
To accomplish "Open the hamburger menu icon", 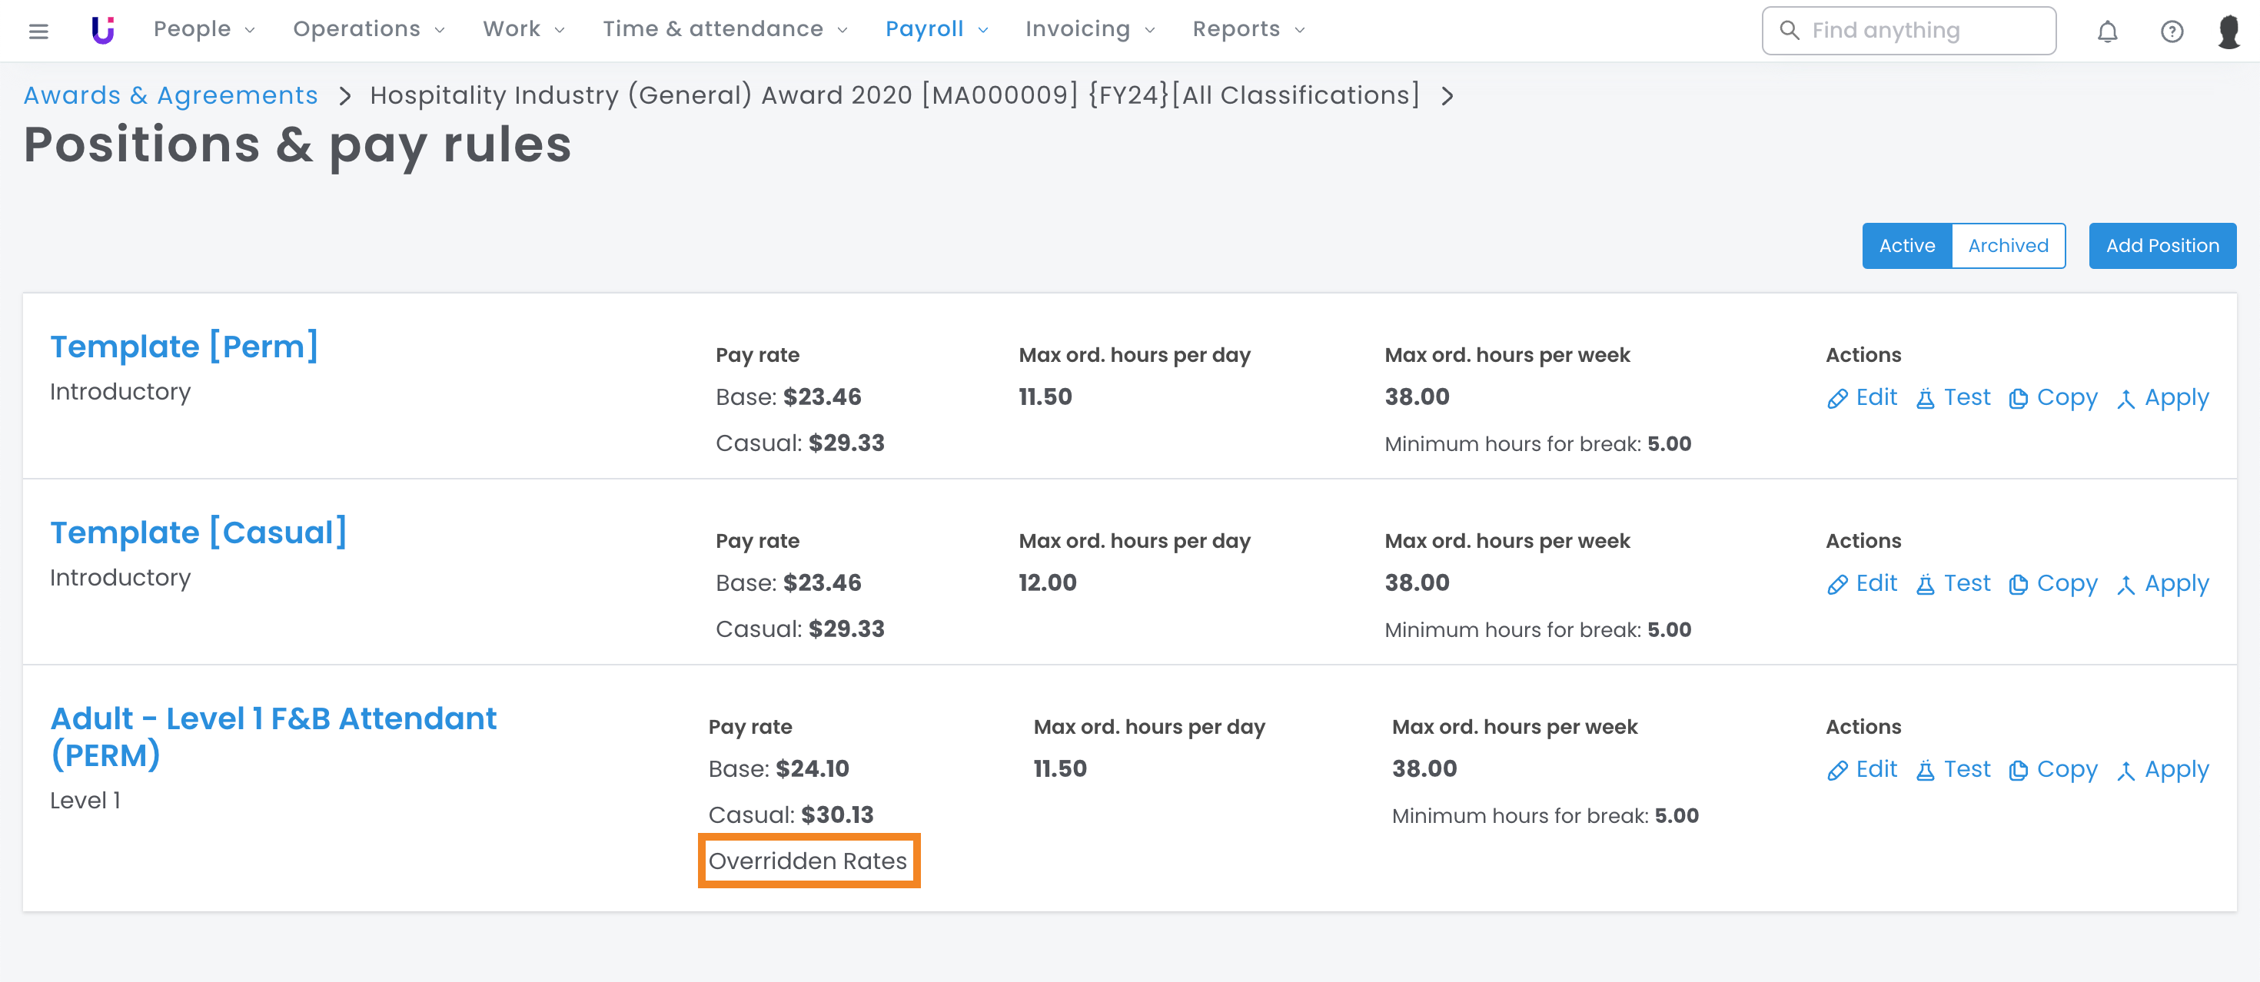I will (x=38, y=32).
